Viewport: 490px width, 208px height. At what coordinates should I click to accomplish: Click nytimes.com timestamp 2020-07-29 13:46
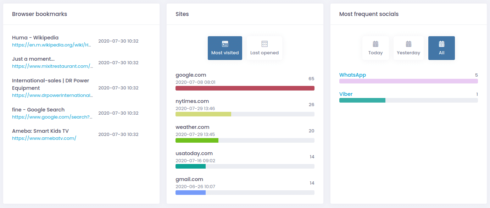[195, 108]
